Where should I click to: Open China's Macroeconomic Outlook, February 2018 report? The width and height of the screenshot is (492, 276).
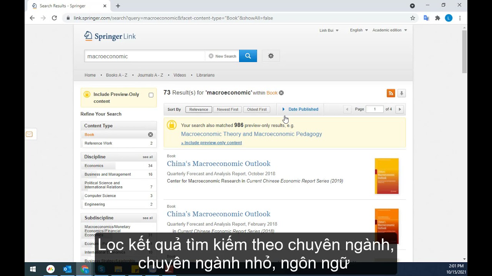219,214
